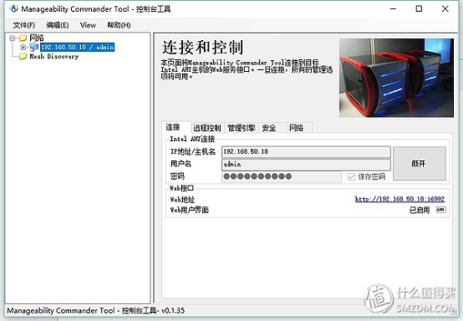Open the 帮助(H) menu

pyautogui.click(x=119, y=25)
